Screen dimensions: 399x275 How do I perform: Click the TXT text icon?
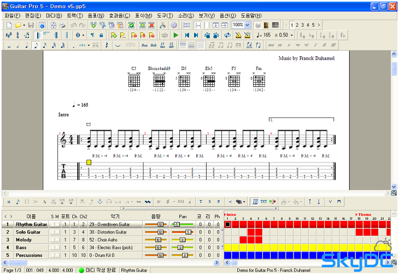click(x=263, y=201)
